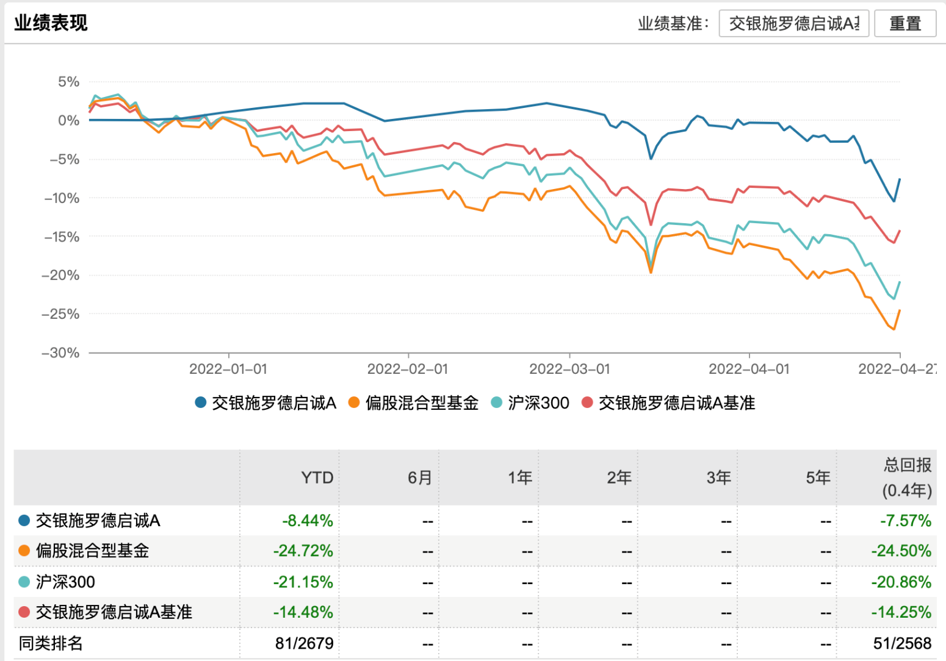Click the 2022-01-01 x-axis date marker

pos(228,369)
